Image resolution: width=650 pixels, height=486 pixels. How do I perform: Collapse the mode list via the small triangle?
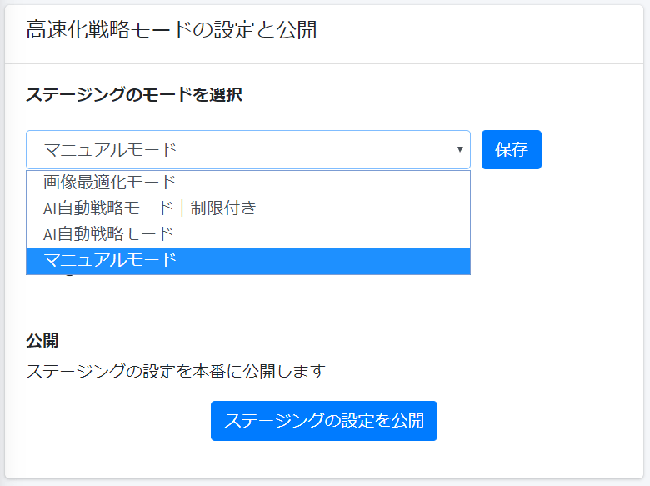pyautogui.click(x=460, y=149)
